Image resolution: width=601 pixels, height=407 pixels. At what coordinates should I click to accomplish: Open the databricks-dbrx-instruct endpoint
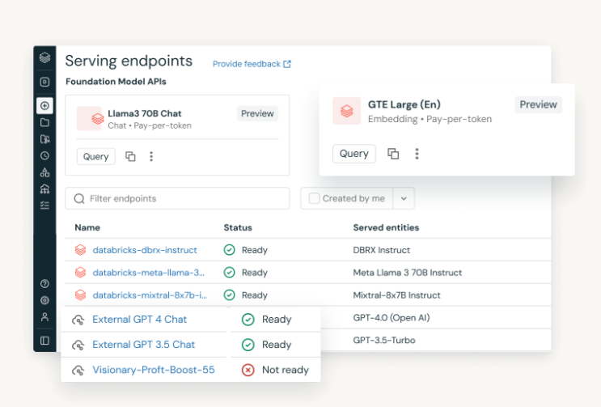tap(145, 250)
